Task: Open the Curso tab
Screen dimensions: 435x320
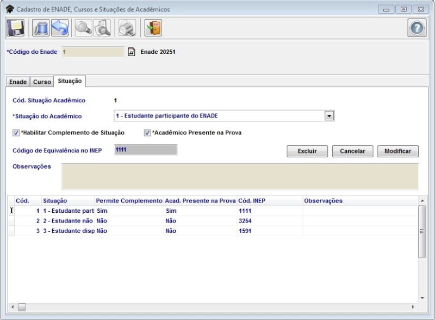Action: 42,82
